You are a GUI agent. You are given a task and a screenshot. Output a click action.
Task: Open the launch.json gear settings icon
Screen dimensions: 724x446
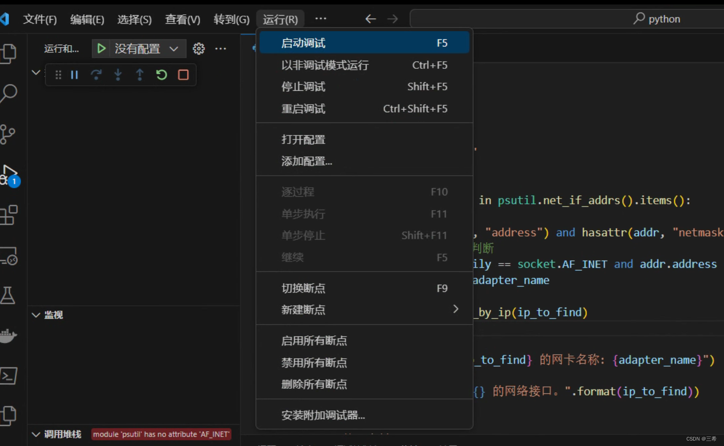tap(198, 49)
